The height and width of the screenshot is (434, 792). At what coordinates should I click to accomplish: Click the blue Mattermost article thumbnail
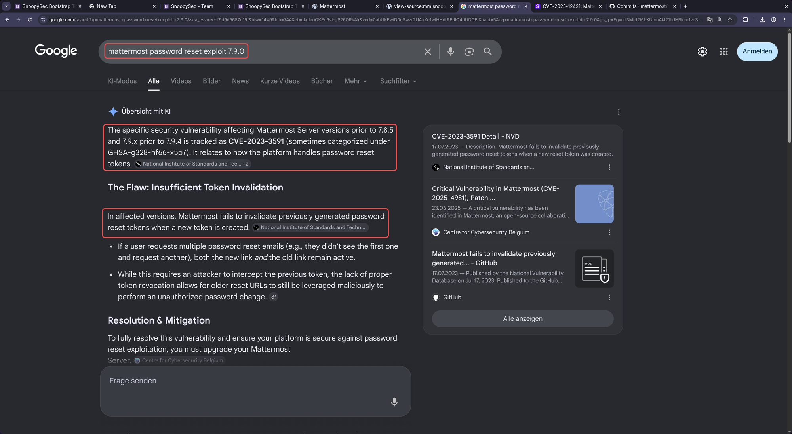[x=594, y=204]
